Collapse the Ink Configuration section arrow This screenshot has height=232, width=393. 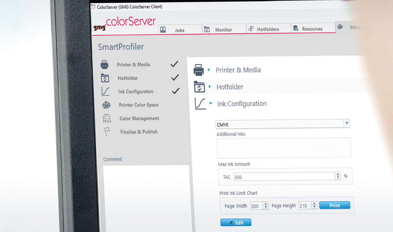(x=211, y=103)
